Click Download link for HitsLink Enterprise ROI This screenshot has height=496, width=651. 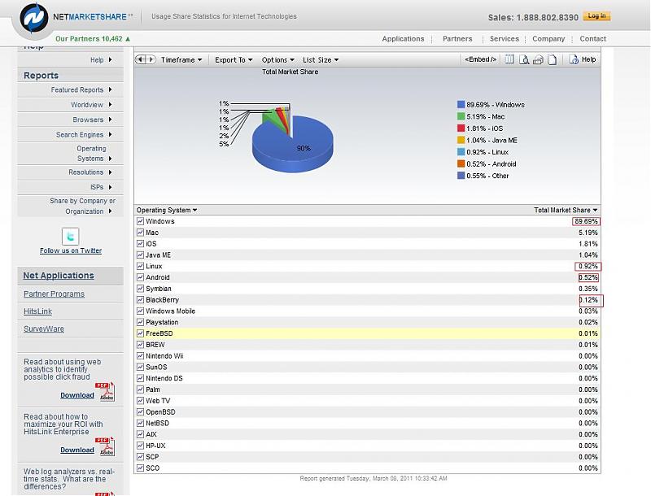click(x=77, y=450)
